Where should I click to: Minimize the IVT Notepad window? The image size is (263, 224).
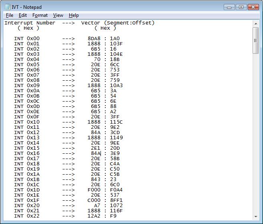point(230,7)
